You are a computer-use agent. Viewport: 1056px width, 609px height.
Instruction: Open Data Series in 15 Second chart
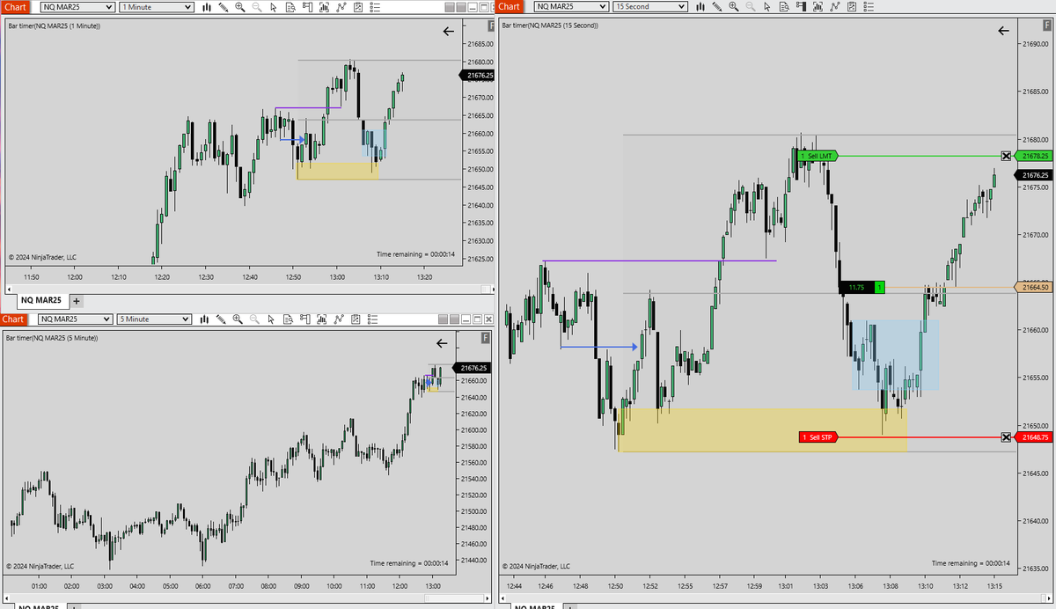pos(818,7)
